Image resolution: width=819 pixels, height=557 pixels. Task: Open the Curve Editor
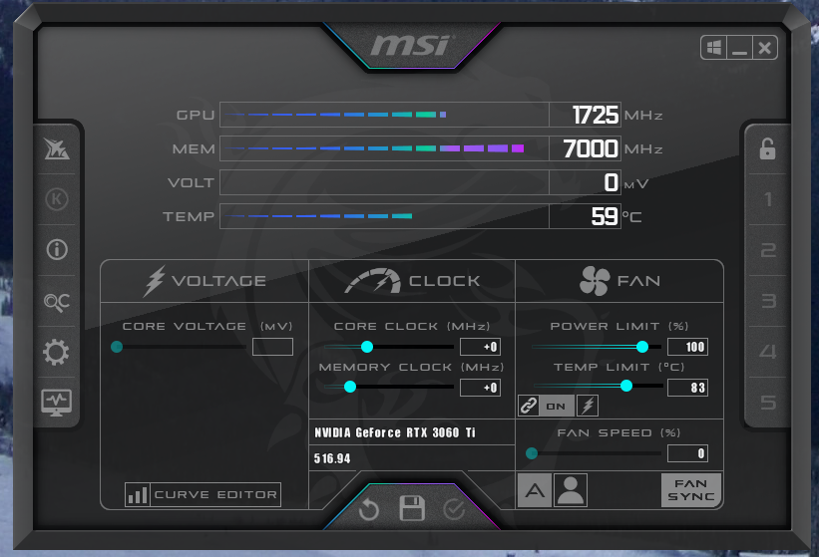203,494
